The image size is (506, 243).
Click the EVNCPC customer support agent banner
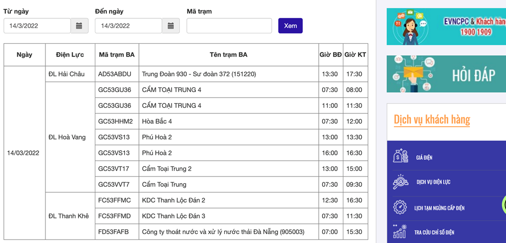(x=446, y=27)
